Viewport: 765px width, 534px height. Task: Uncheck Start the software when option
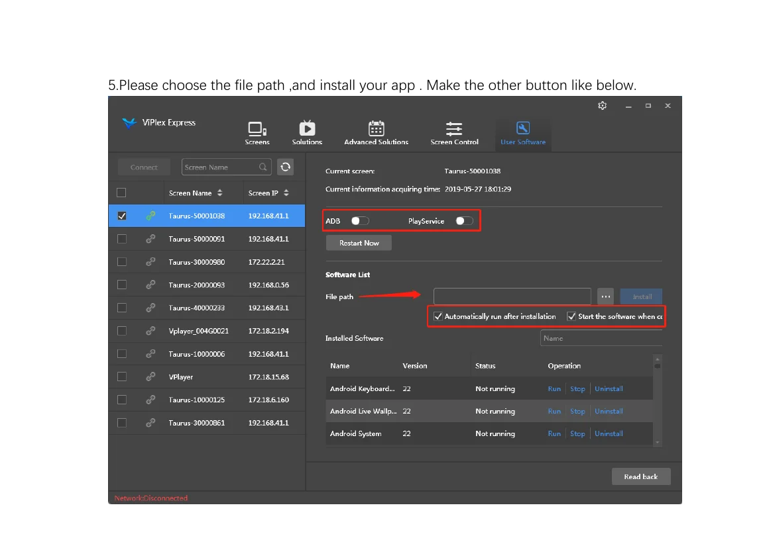click(x=571, y=316)
